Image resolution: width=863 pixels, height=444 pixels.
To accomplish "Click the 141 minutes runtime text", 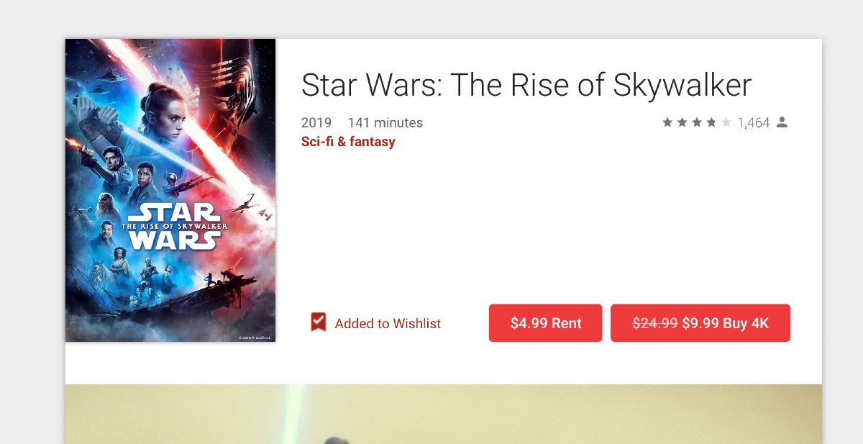I will pos(385,123).
